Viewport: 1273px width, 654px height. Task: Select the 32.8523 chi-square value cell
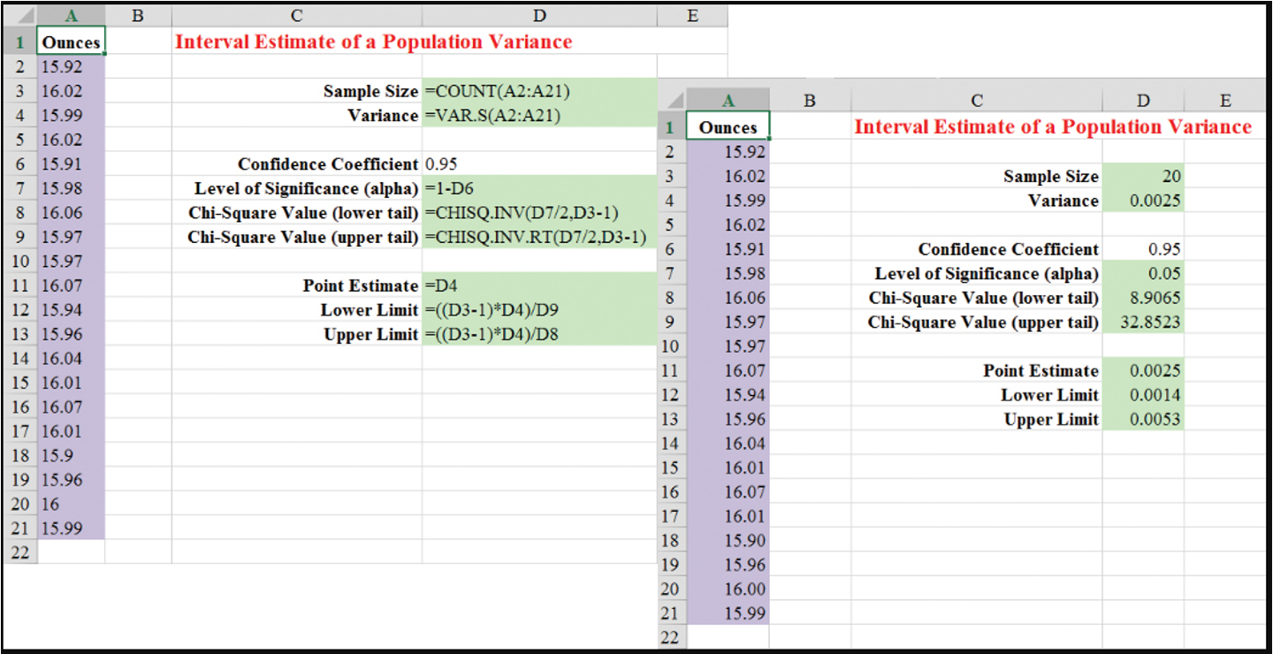(x=1142, y=323)
